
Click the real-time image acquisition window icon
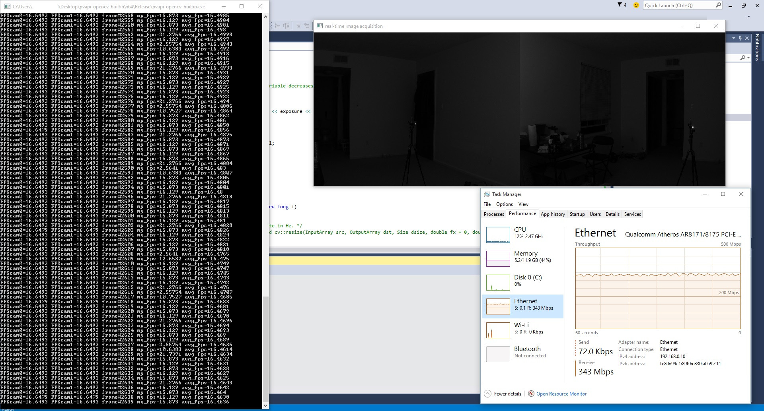tap(320, 25)
